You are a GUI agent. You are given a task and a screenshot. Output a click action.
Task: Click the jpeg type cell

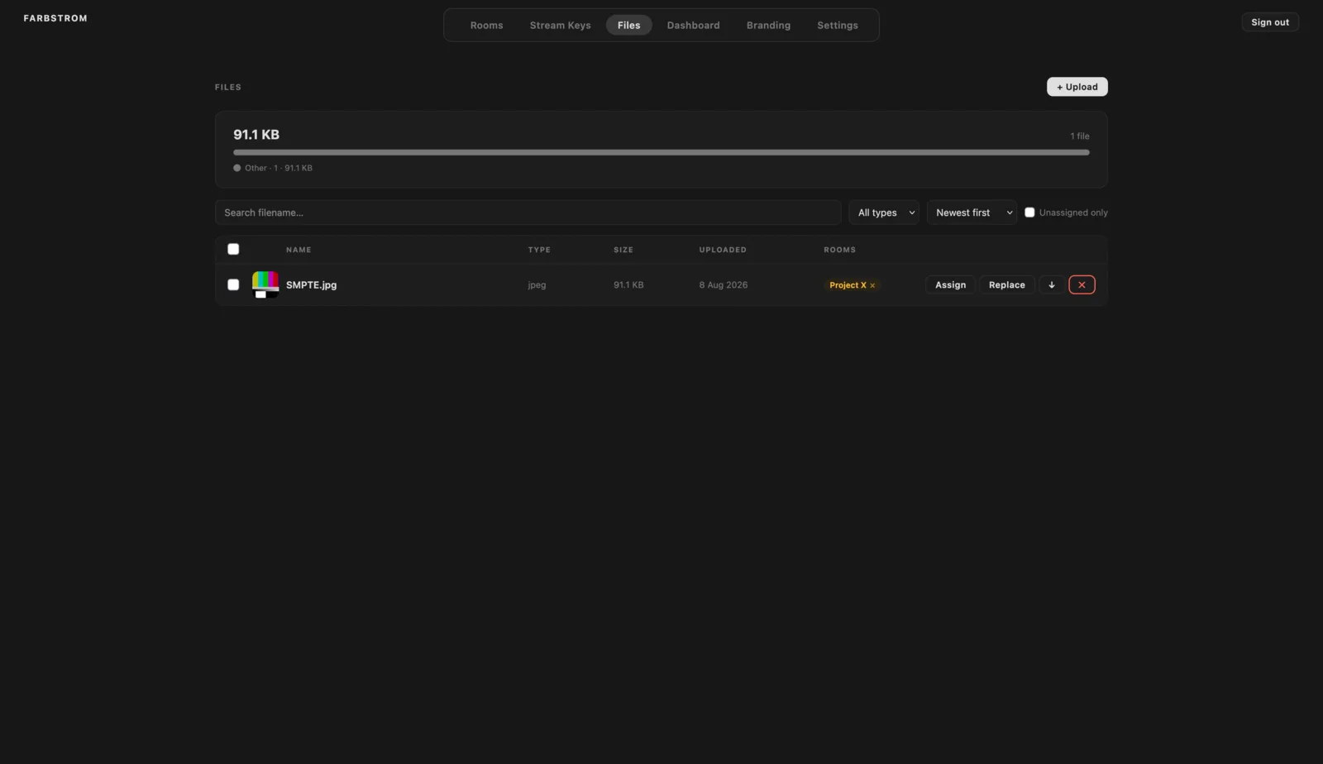tap(537, 285)
